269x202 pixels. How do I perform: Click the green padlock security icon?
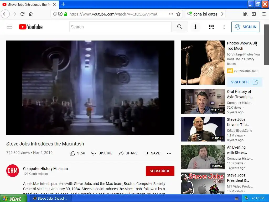coord(65,14)
